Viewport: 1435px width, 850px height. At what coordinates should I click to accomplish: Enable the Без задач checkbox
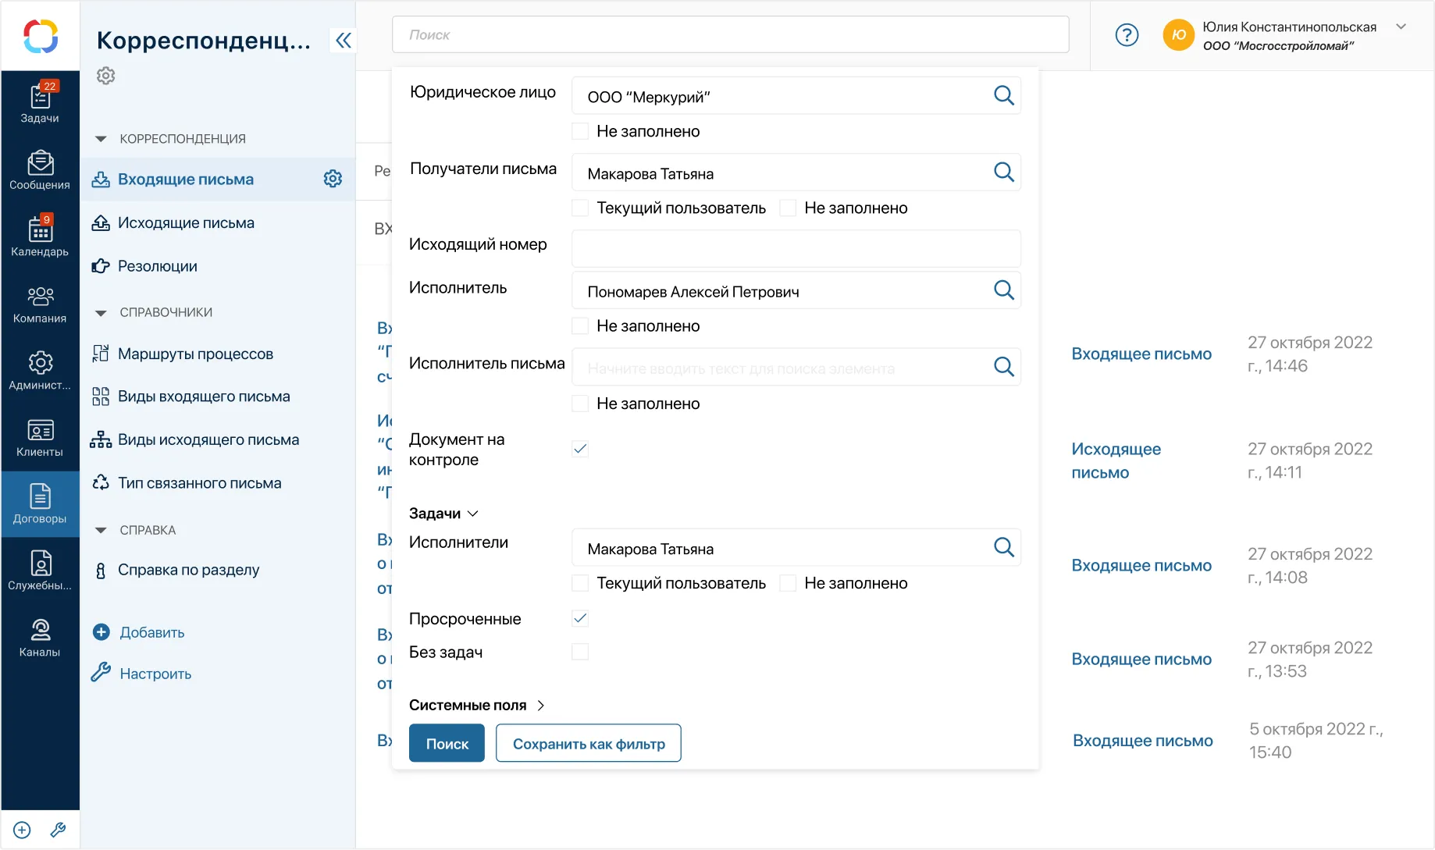click(580, 652)
